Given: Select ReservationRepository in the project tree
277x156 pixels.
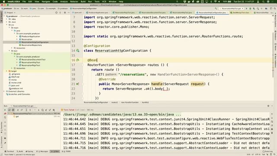Looking at the screenshot, I should pyautogui.click(x=32, y=45).
